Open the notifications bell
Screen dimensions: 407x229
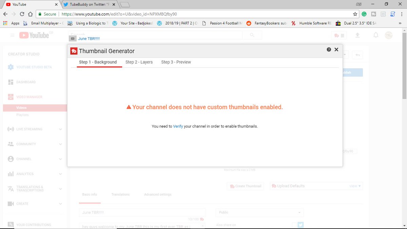376,35
